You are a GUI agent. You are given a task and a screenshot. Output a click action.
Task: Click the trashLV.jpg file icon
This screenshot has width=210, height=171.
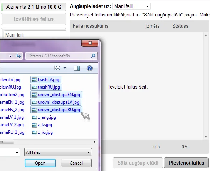point(34,80)
